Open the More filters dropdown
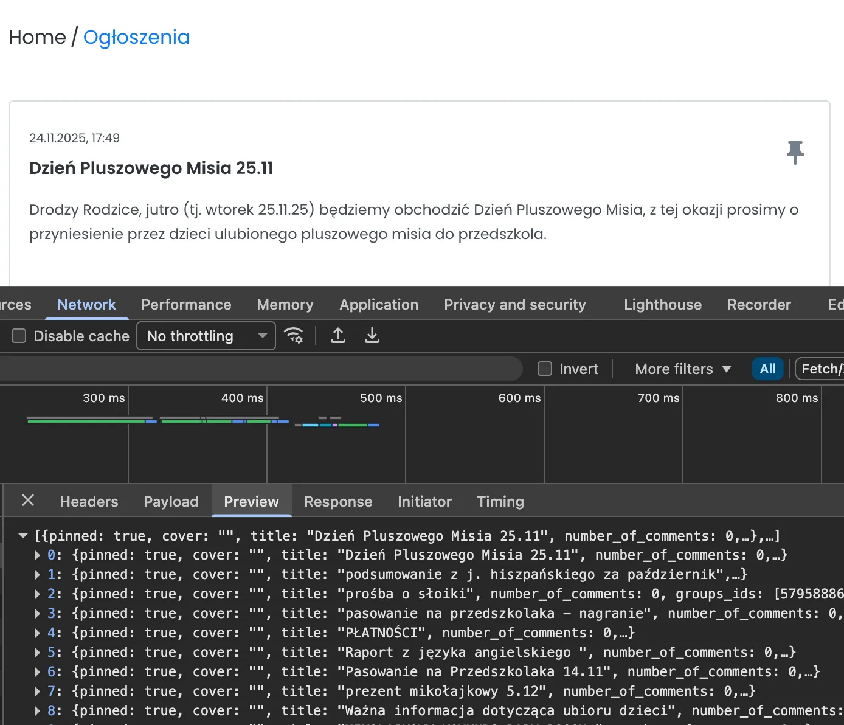This screenshot has height=725, width=844. click(682, 369)
